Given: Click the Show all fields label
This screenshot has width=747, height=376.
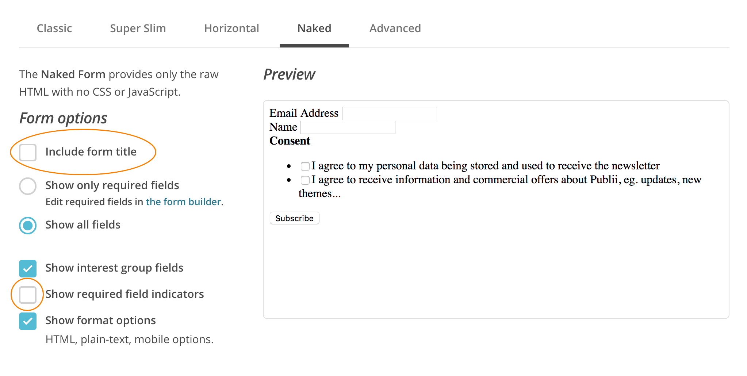Looking at the screenshot, I should click(83, 225).
